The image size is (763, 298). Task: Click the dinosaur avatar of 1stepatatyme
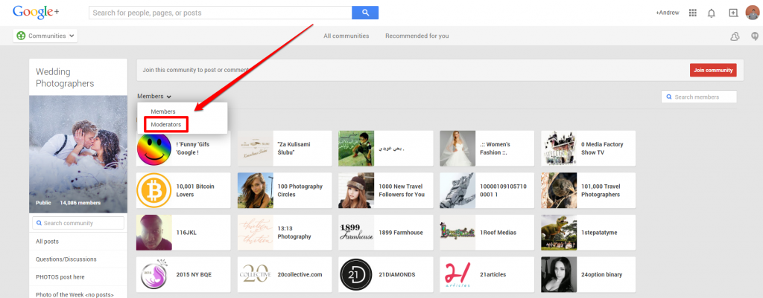pyautogui.click(x=559, y=233)
